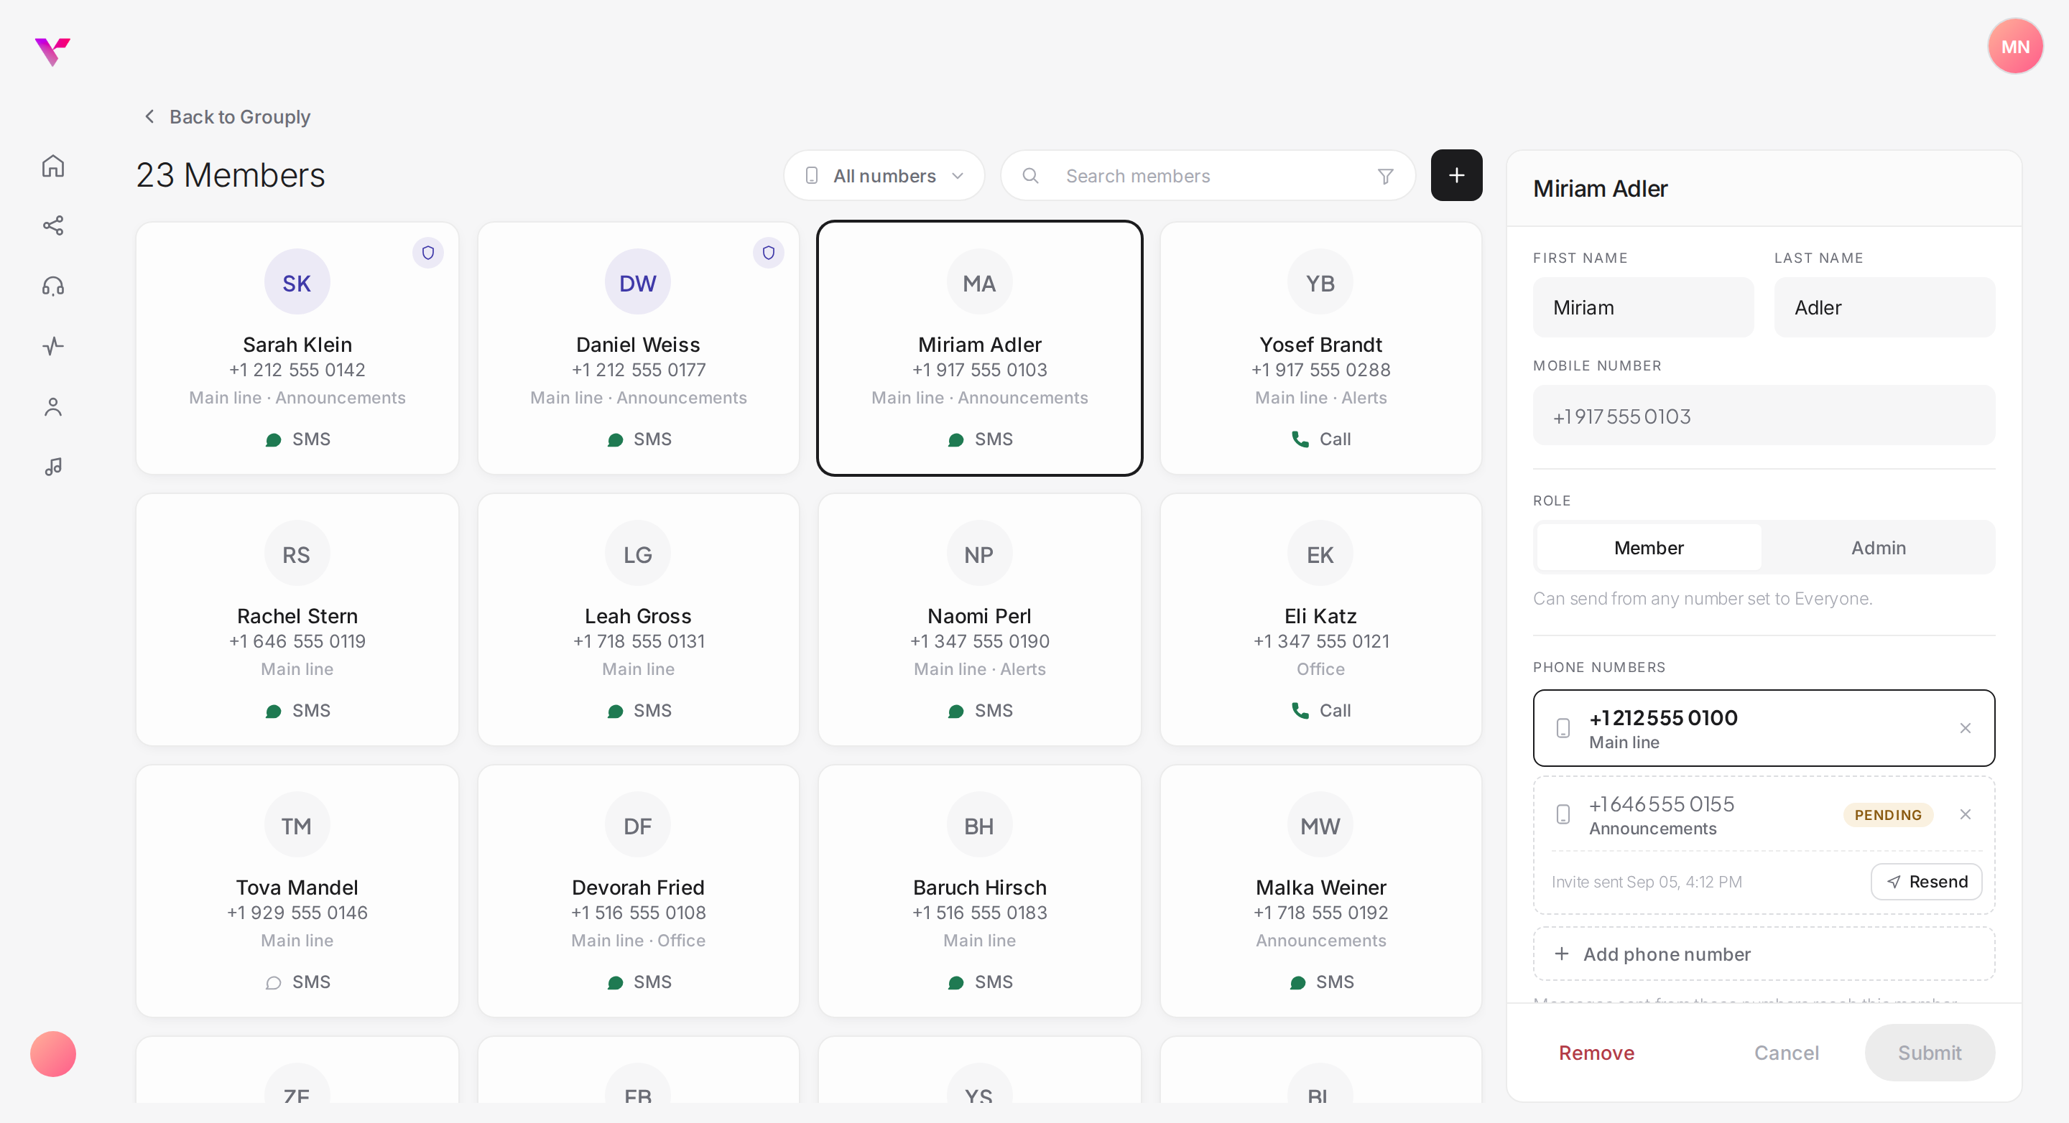This screenshot has height=1123, width=2069.
Task: Click the 'Miriam Adler' panel title
Action: coord(1600,189)
